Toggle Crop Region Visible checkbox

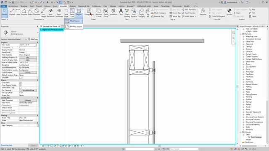pos(20,85)
